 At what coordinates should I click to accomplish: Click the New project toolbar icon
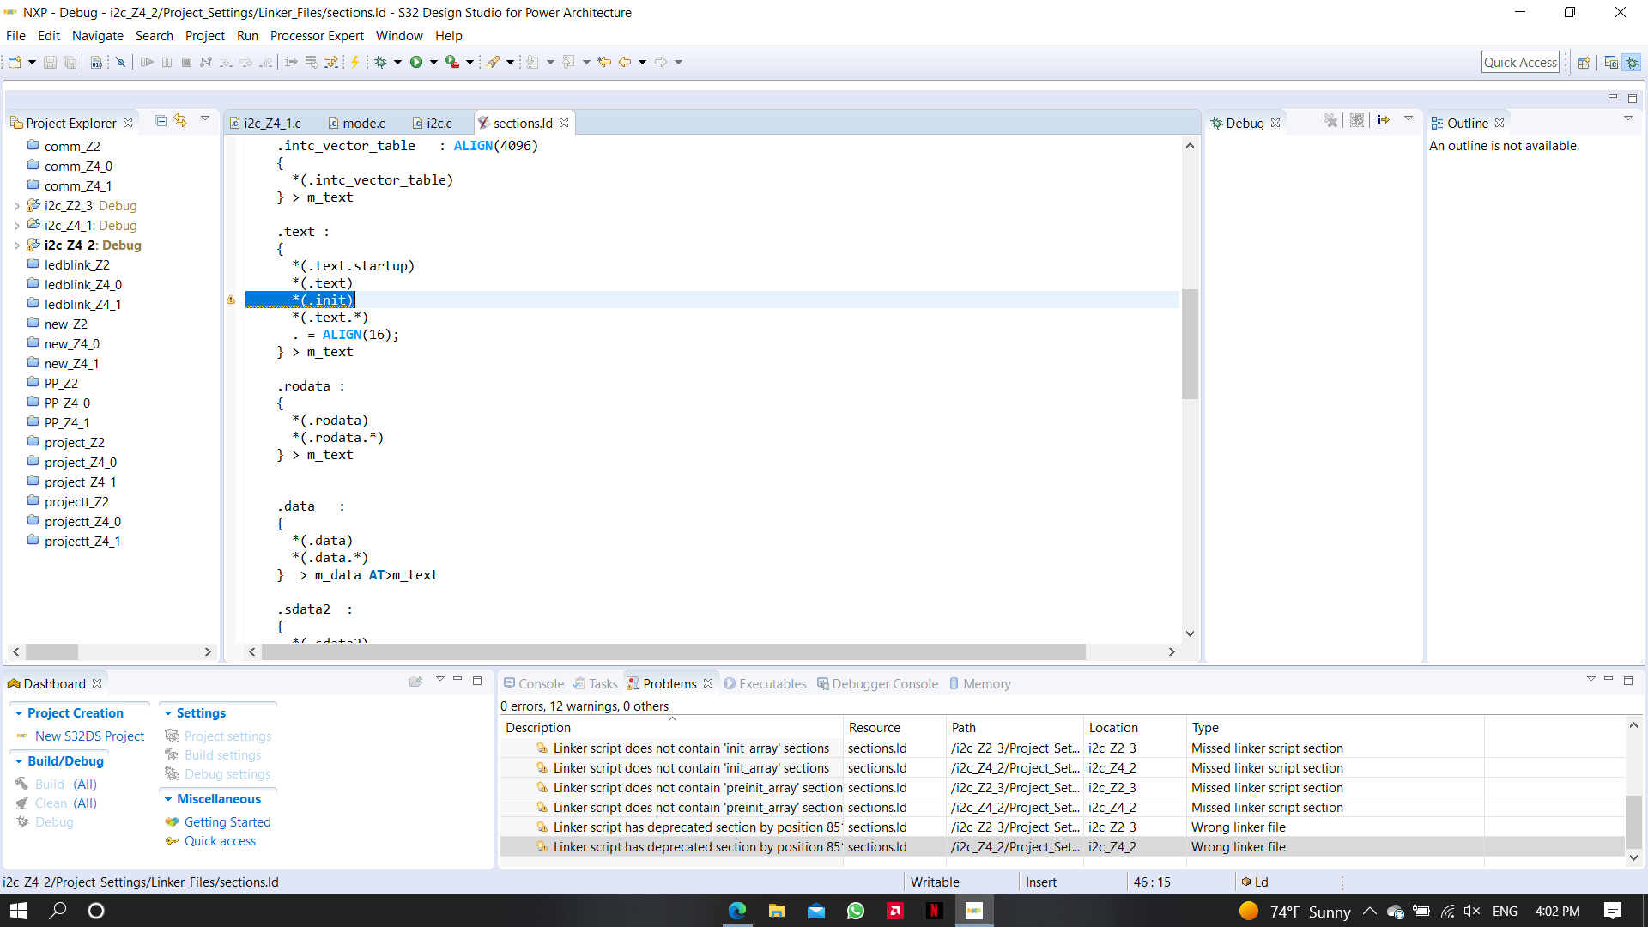pyautogui.click(x=15, y=62)
